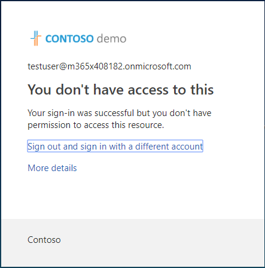Click the blank white area below More details
The width and height of the screenshot is (265, 268).
tap(132, 196)
